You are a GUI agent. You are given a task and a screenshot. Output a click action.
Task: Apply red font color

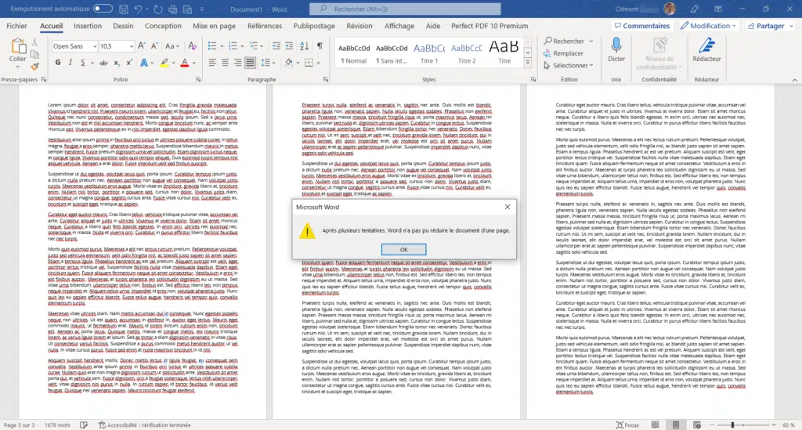185,63
